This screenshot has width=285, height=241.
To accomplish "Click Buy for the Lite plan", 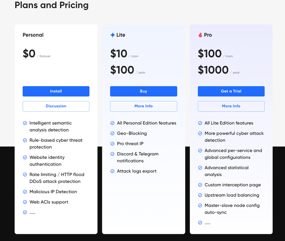I will (144, 91).
